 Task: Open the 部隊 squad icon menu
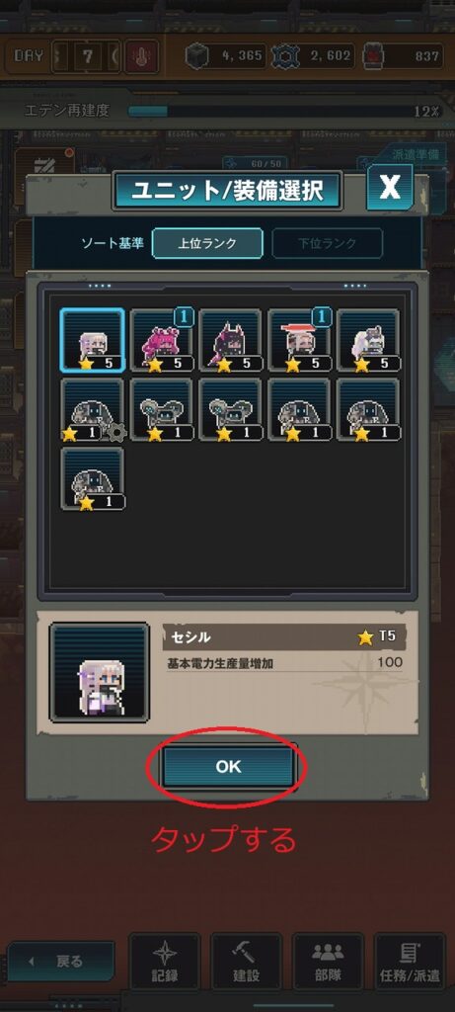tap(328, 963)
